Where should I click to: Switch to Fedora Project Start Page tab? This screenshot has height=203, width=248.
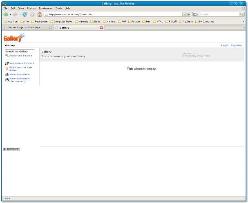[x=25, y=27]
